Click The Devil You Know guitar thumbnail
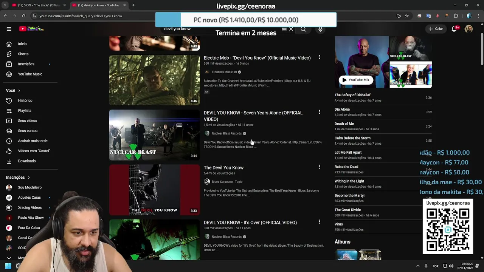This screenshot has width=484, height=272. [x=154, y=190]
